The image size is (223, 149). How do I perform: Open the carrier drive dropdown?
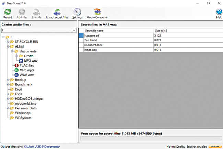coord(74,30)
